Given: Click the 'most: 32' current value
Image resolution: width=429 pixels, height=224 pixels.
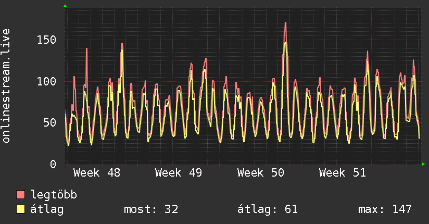Looking at the screenshot, I should (x=151, y=209).
